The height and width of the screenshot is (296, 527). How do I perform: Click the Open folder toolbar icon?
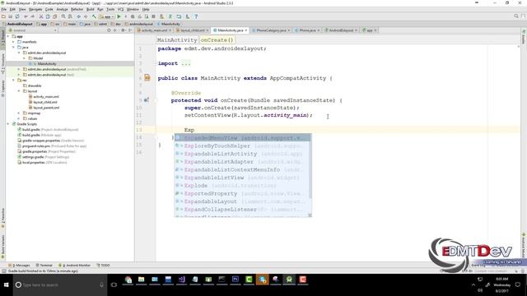tap(3, 16)
